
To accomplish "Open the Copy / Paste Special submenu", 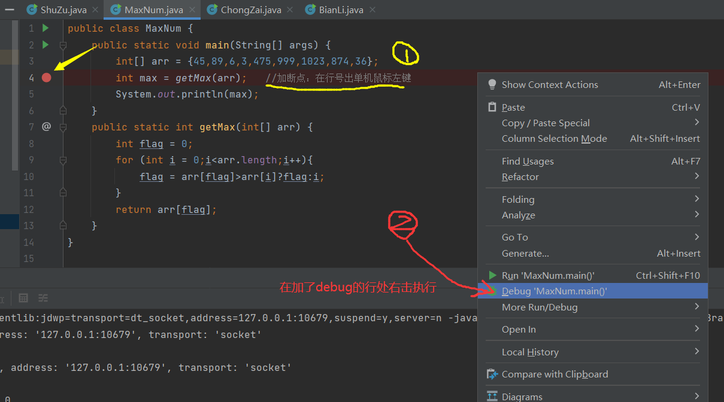I will [593, 123].
